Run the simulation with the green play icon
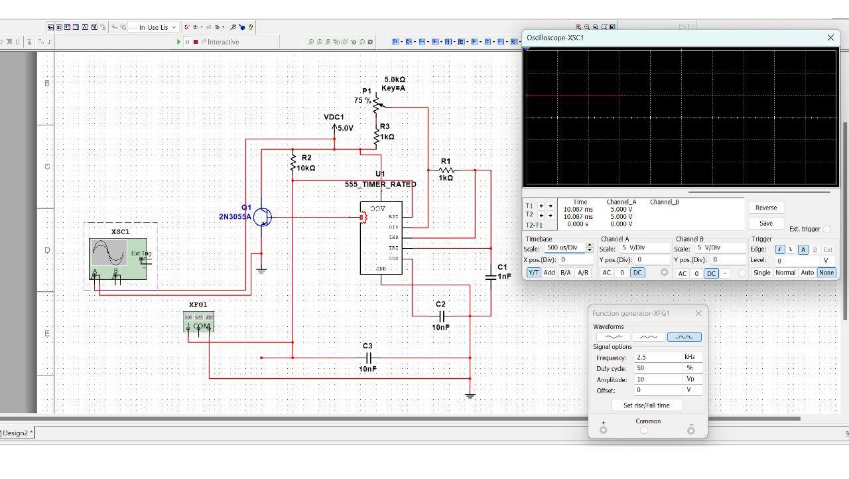 click(x=178, y=41)
